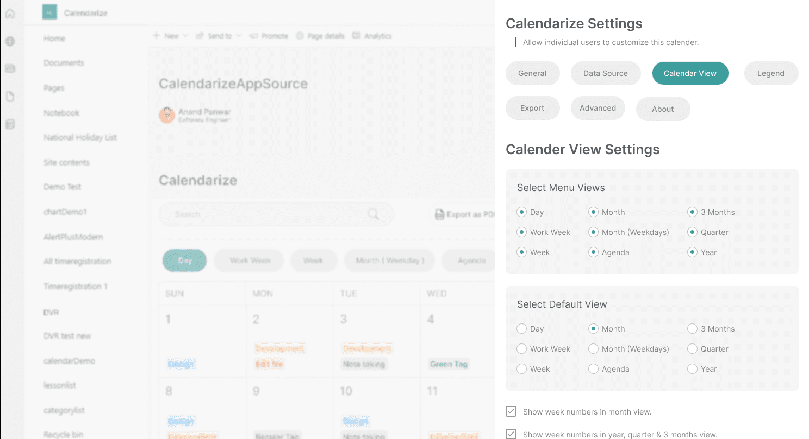Click into the calendar Search field
Image resolution: width=809 pixels, height=439 pixels.
(266, 214)
